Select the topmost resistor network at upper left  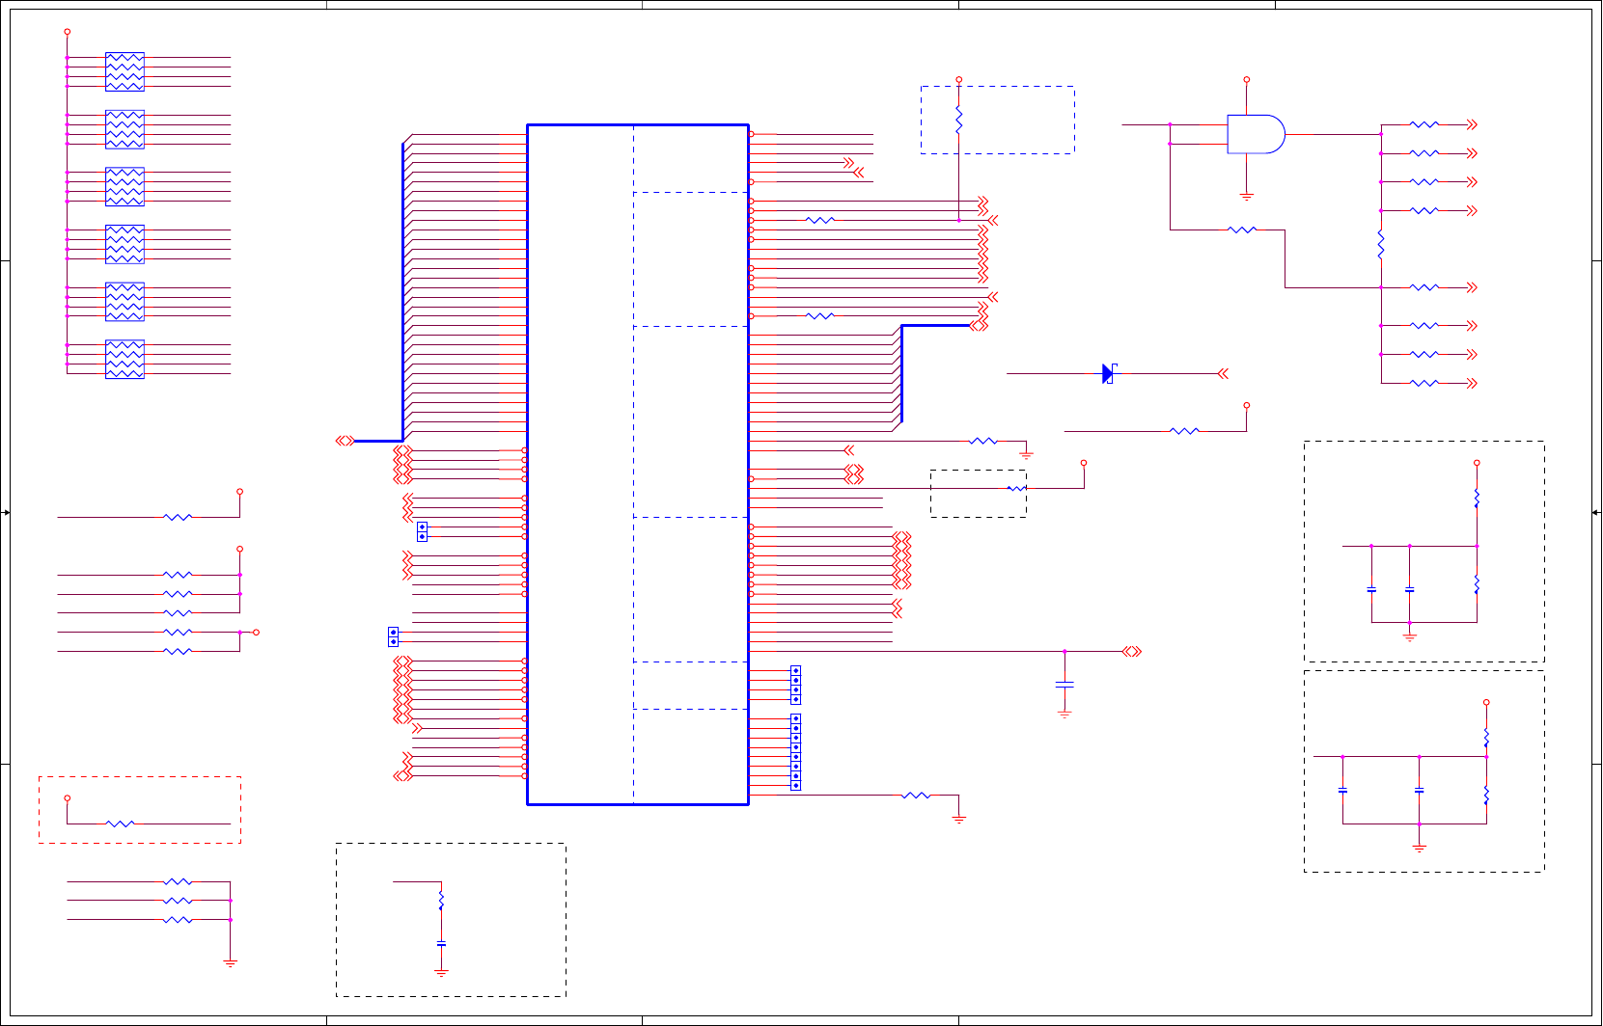124,71
